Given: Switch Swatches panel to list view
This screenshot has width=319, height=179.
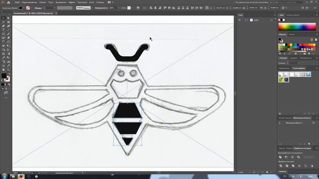Looking at the screenshot, I should pyautogui.click(x=312, y=40).
